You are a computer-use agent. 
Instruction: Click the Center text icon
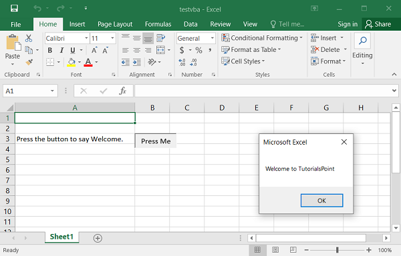137,50
